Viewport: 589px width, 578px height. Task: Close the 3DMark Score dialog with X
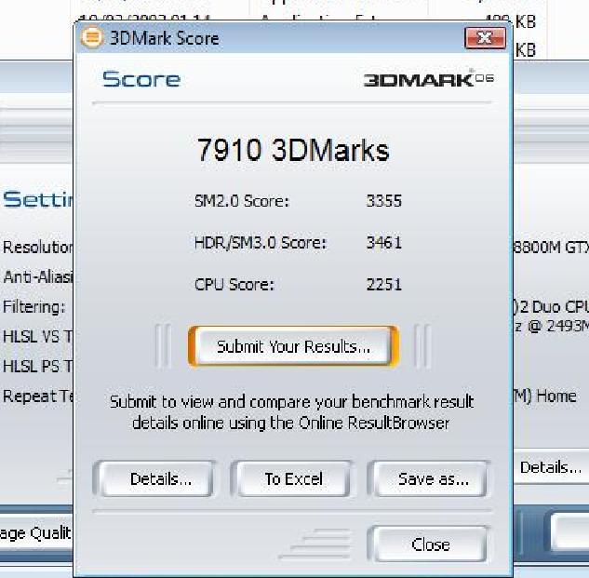tap(485, 38)
